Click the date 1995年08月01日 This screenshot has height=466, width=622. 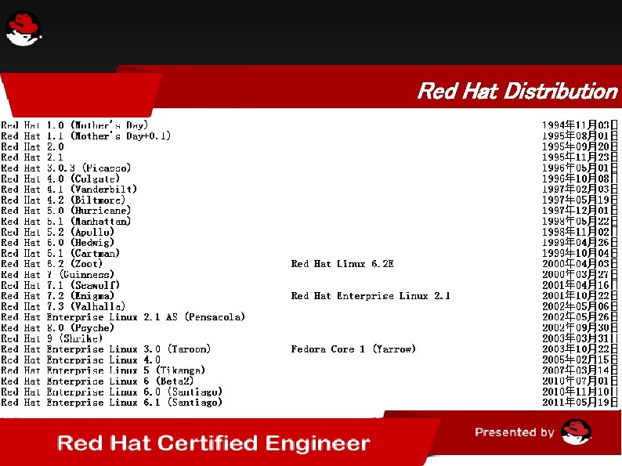tap(580, 136)
